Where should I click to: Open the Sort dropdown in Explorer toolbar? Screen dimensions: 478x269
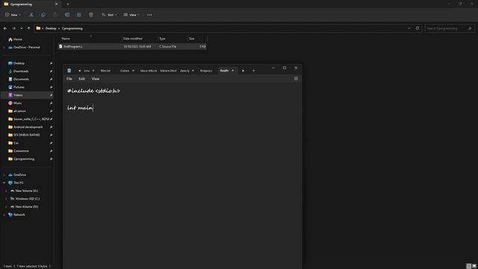coord(109,15)
